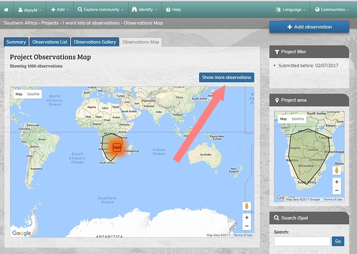Click the Search iSpot input field
The image size is (357, 254).
(x=302, y=241)
